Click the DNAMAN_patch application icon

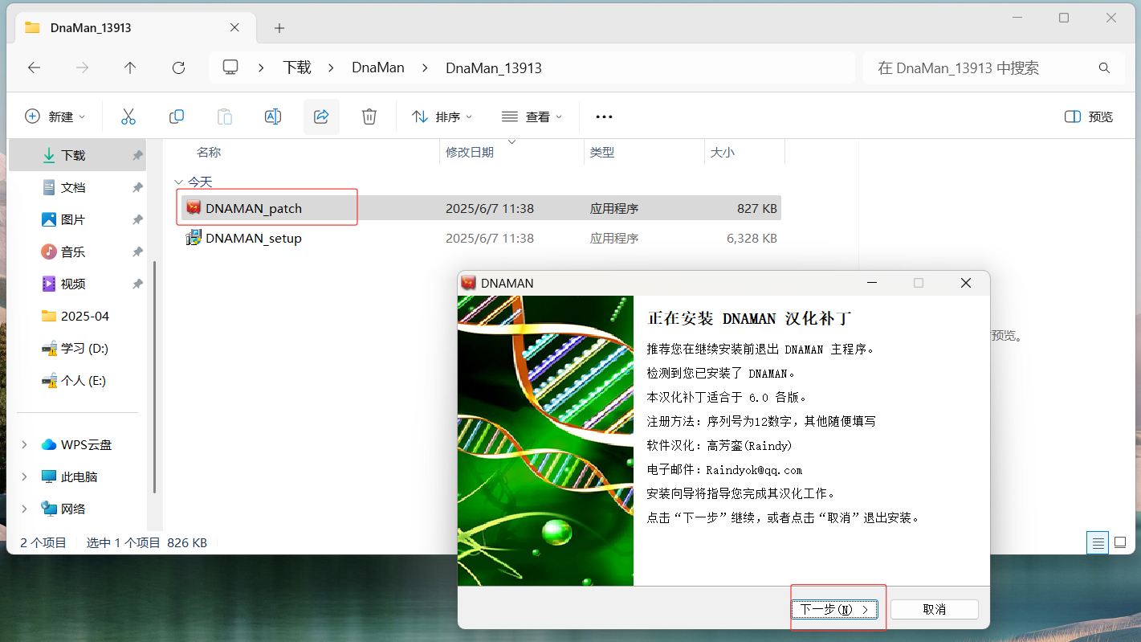tap(194, 208)
